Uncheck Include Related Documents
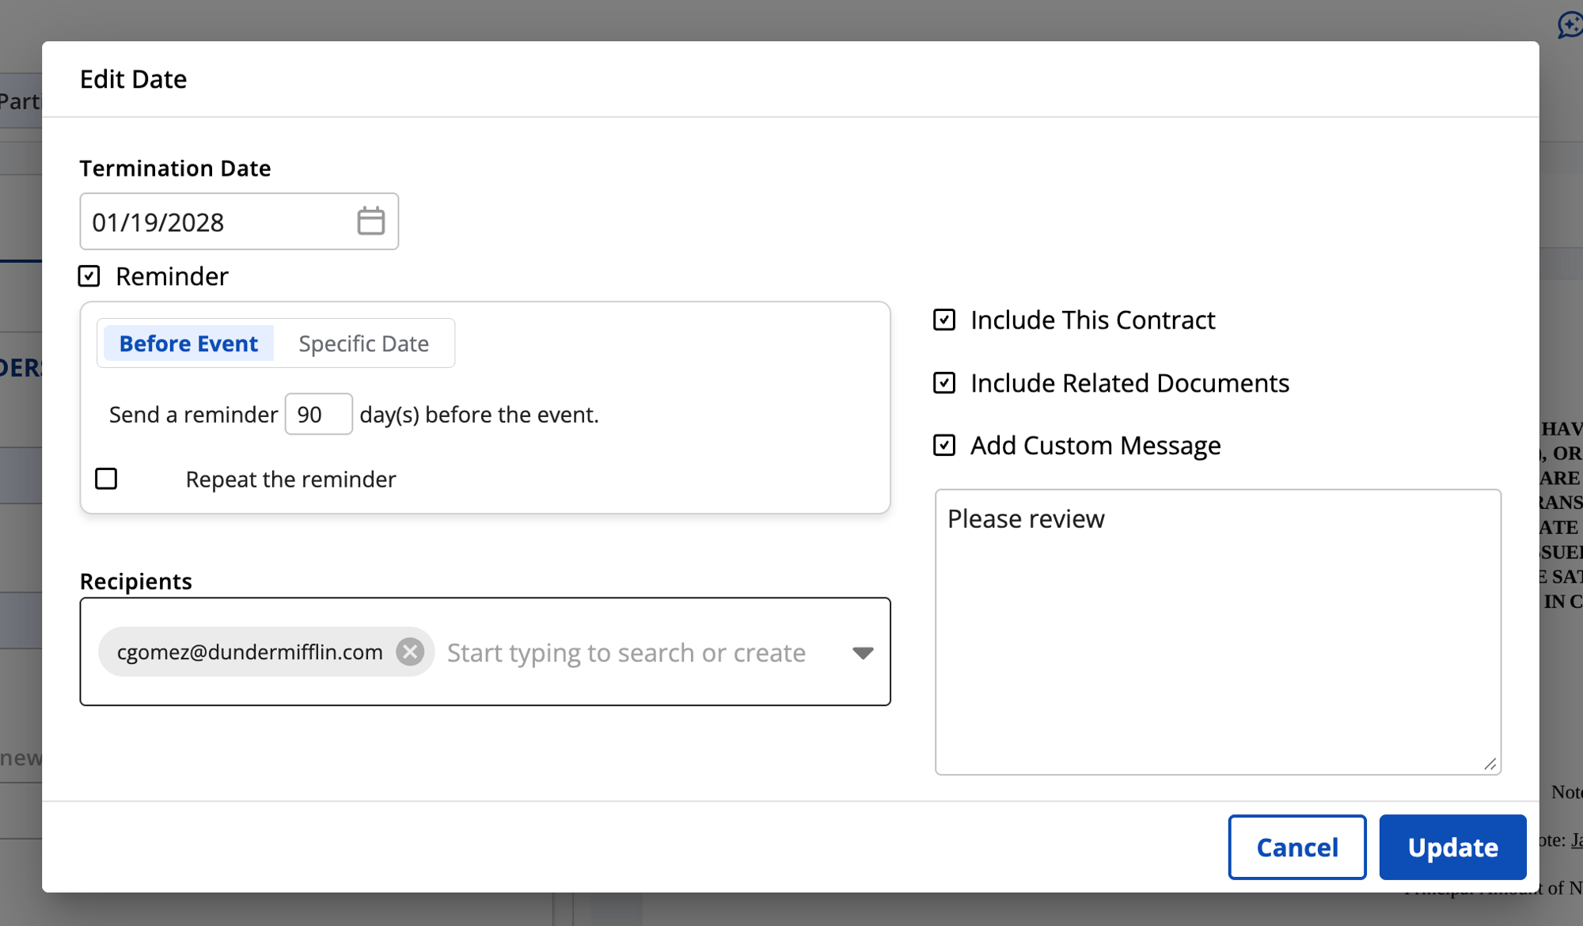The height and width of the screenshot is (926, 1583). (944, 383)
